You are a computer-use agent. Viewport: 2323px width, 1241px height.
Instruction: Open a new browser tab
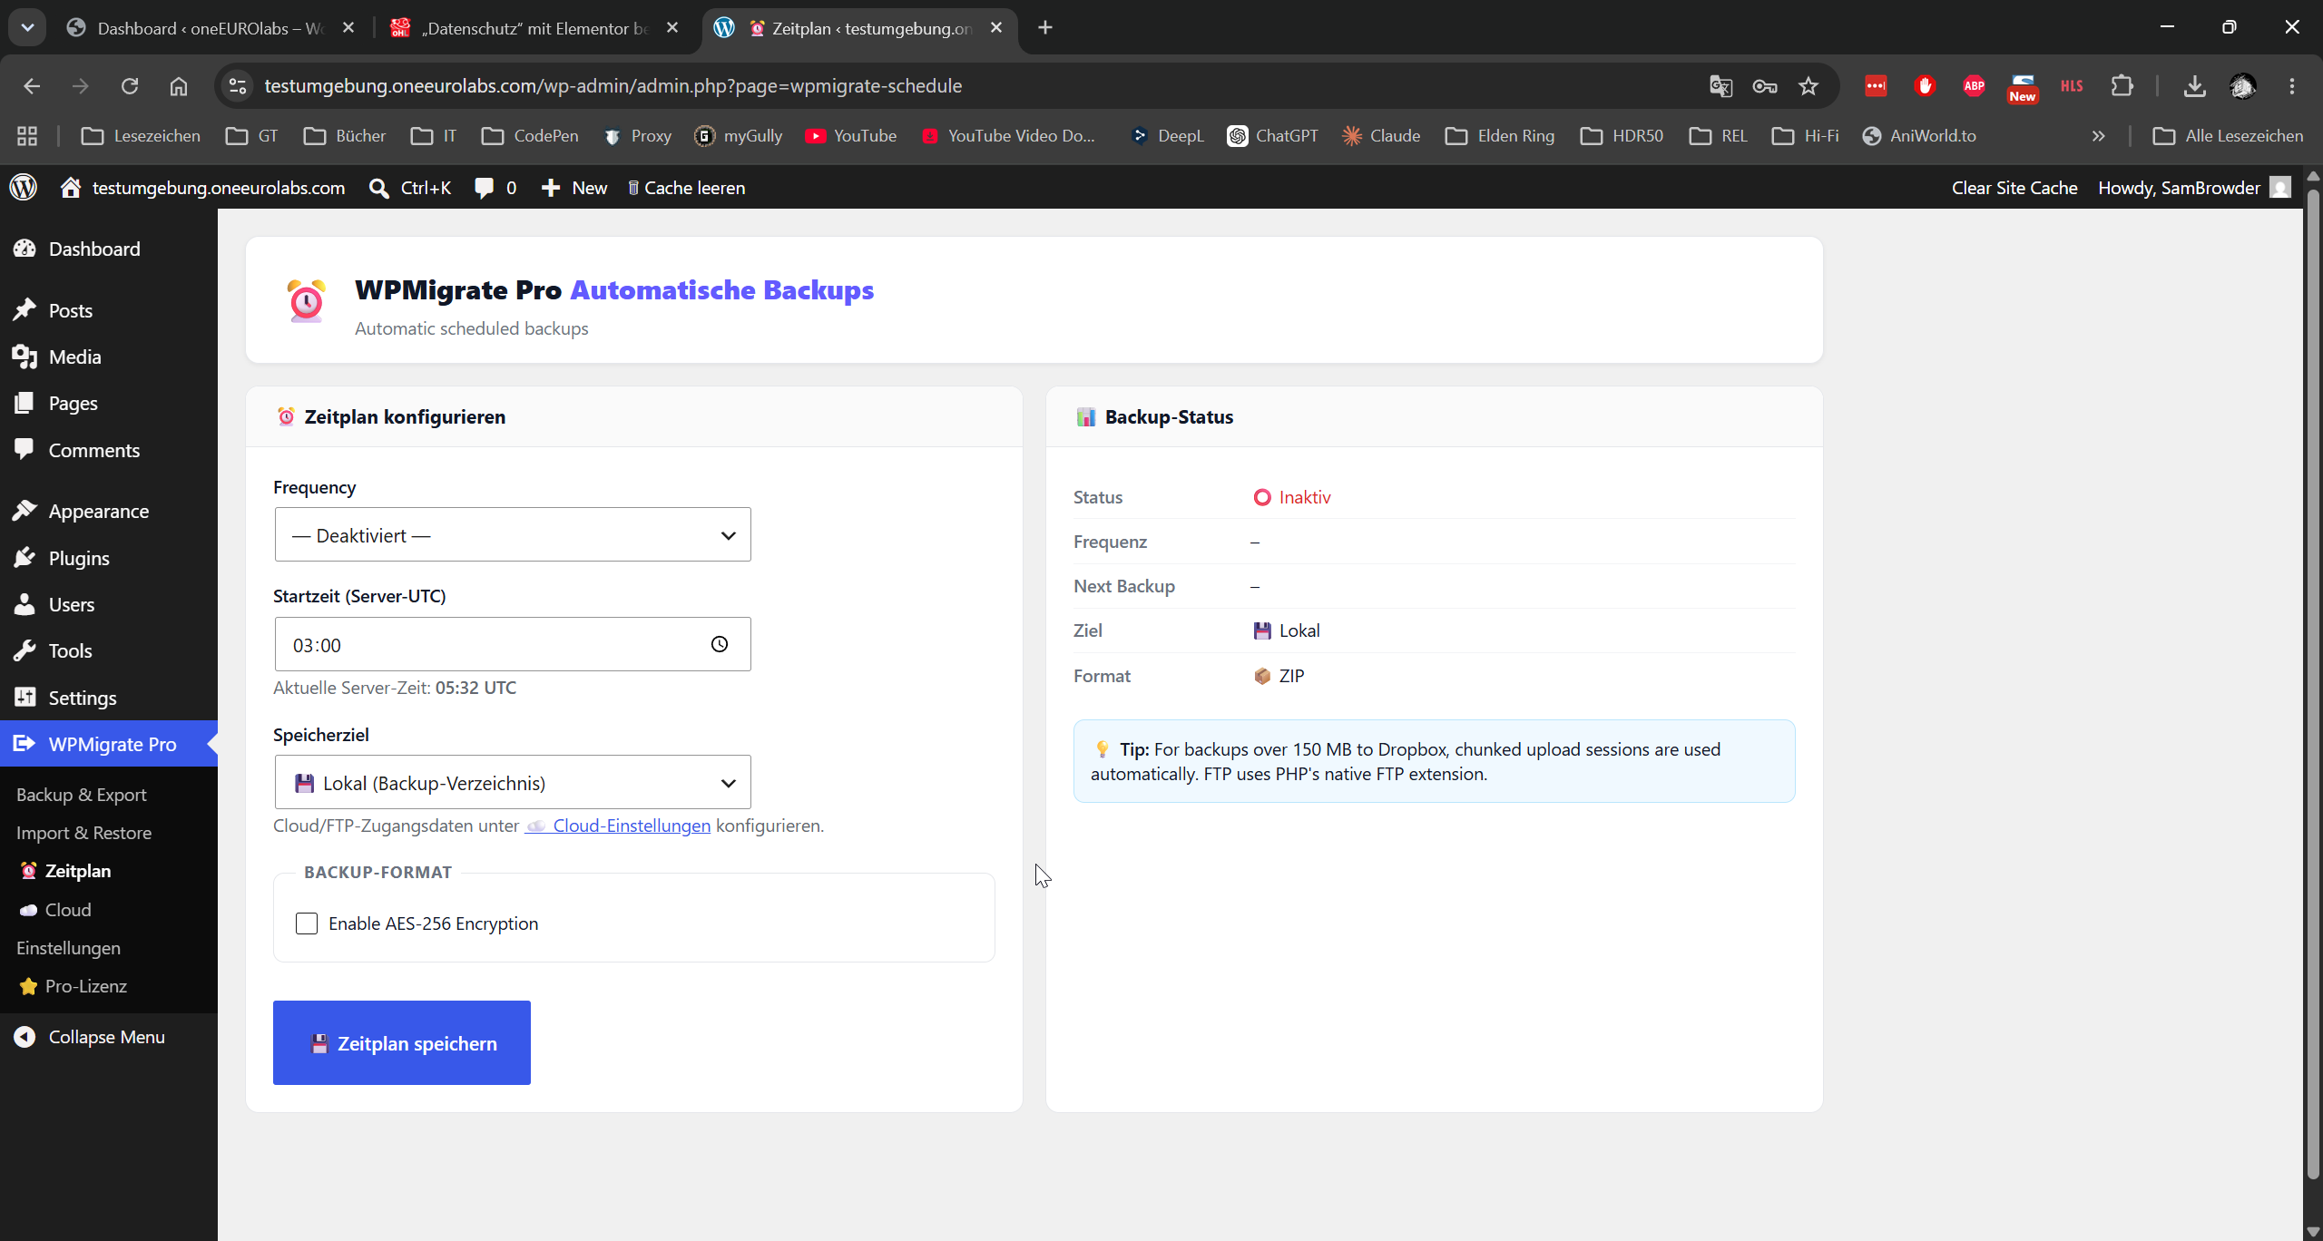click(1045, 28)
